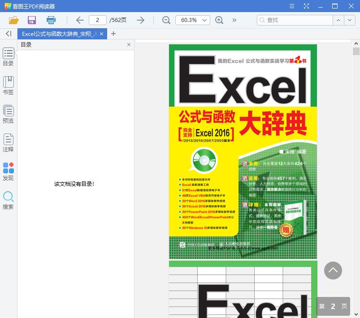The width and height of the screenshot is (360, 318).
Task: Click the scroll up arrow of vertical scrollbar
Action: pyautogui.click(x=356, y=43)
